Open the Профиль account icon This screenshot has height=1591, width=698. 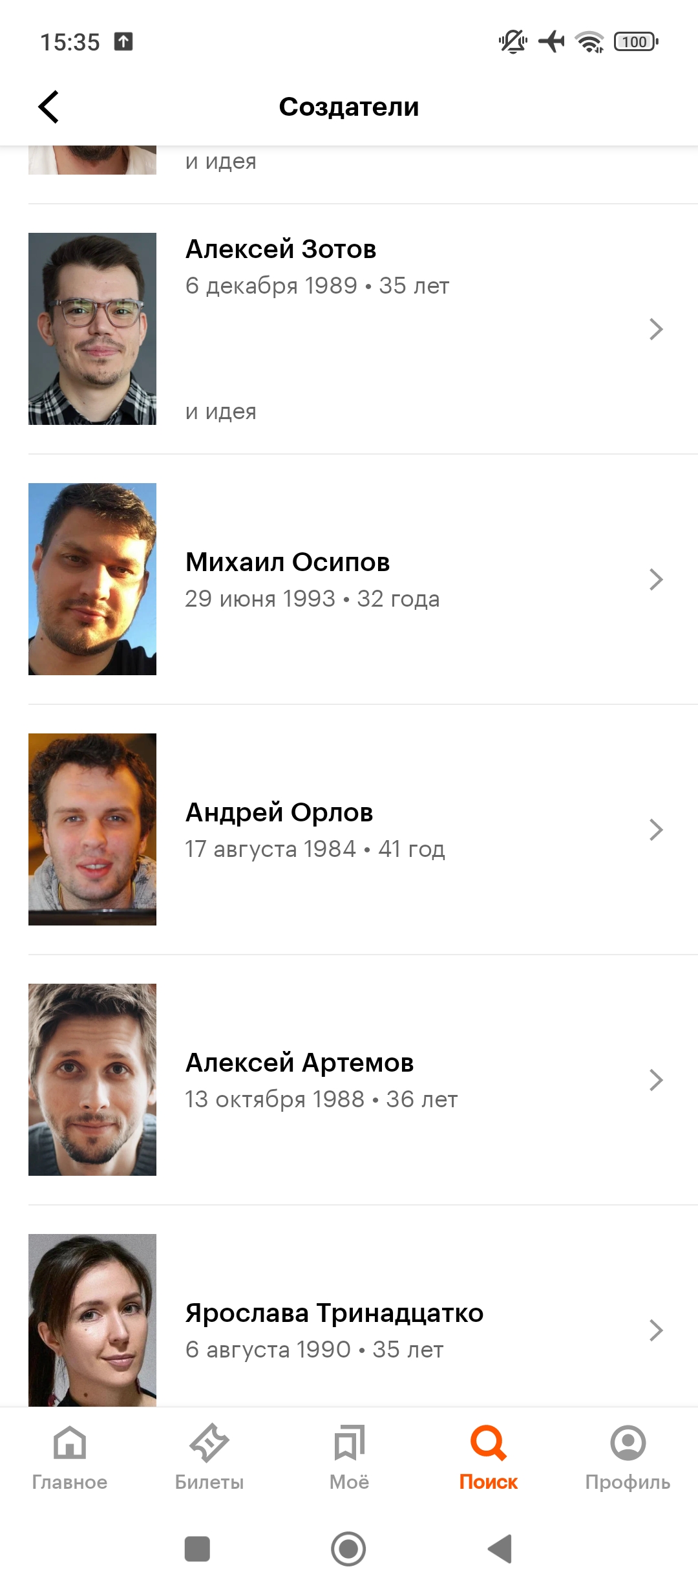[628, 1443]
